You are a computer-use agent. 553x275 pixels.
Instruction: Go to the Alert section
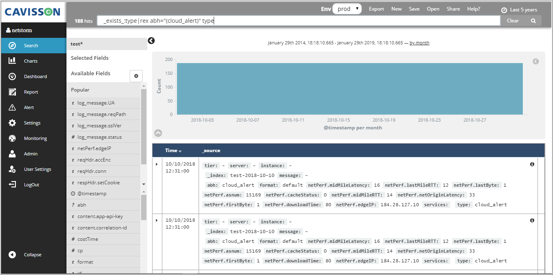point(29,107)
